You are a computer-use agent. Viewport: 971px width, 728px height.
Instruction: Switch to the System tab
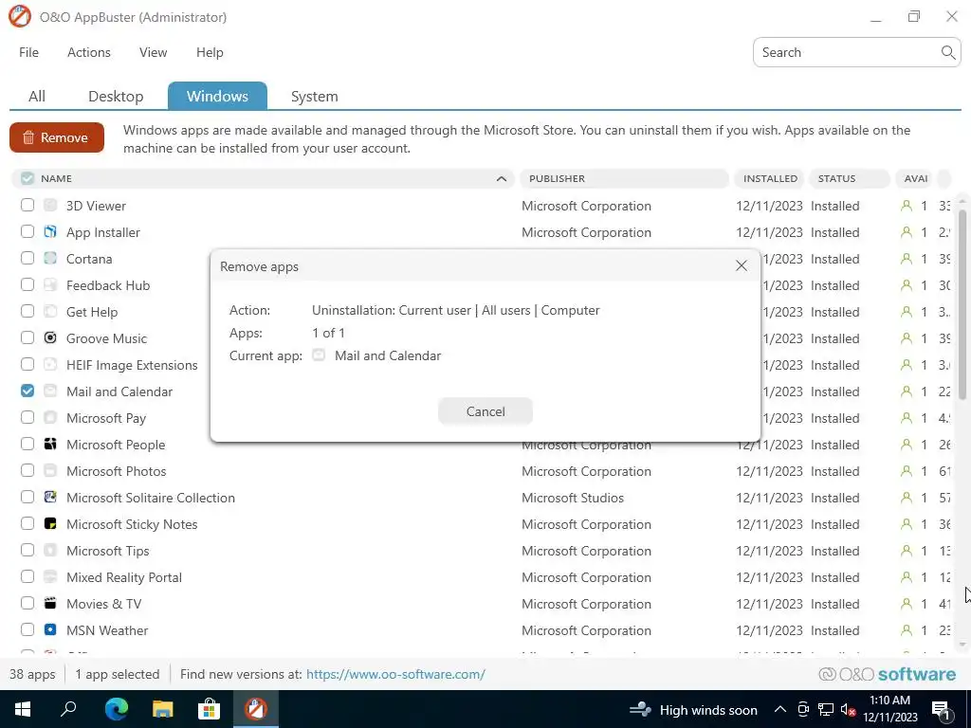point(315,97)
